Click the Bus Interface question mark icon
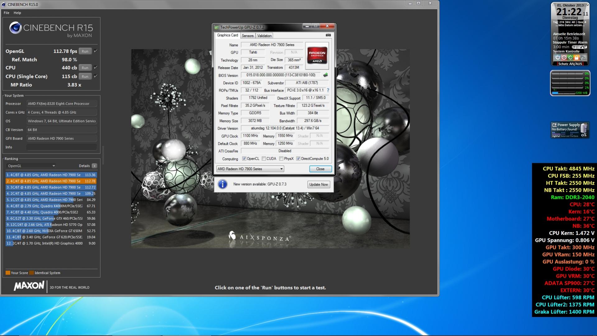 (328, 90)
